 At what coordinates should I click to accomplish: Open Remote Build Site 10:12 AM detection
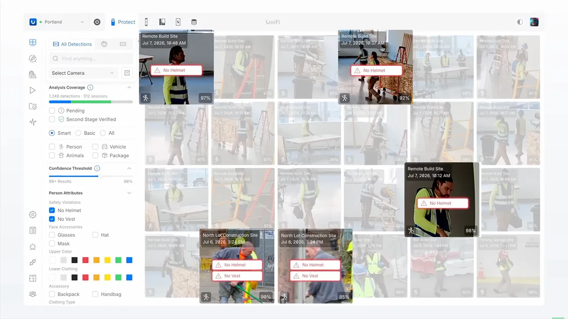click(x=442, y=200)
